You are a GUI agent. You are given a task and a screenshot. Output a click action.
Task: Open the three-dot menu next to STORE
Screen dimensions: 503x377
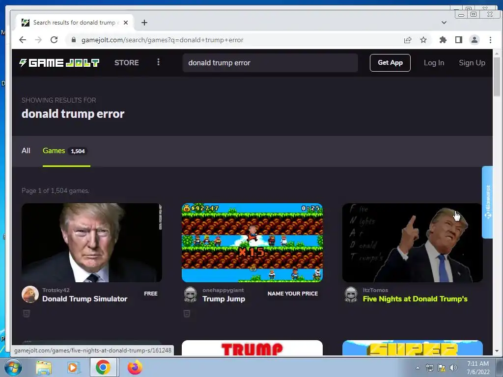click(158, 62)
